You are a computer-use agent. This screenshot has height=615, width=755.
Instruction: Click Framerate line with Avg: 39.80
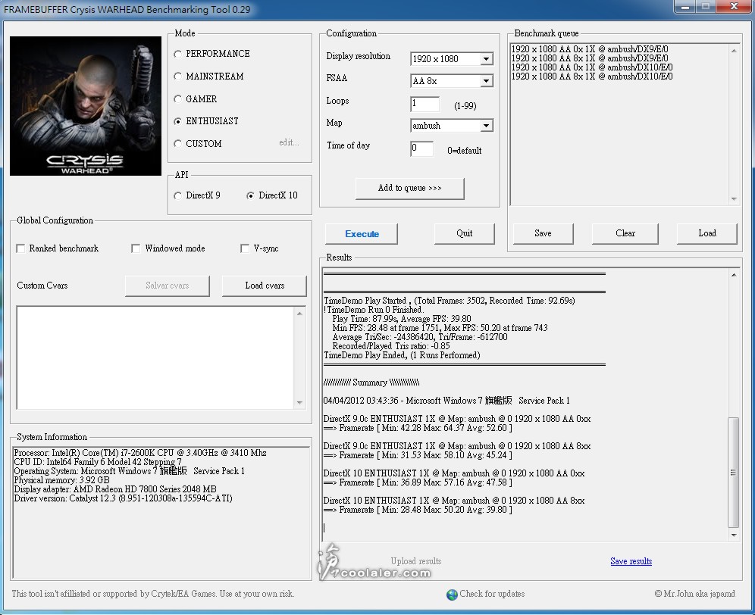pyautogui.click(x=418, y=510)
